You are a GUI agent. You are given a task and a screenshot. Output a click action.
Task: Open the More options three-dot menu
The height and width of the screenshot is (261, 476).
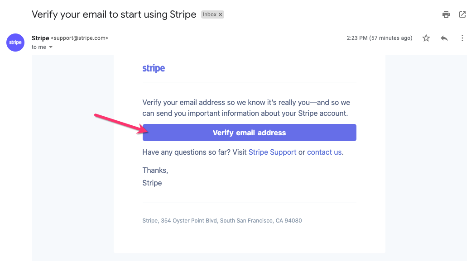(x=462, y=38)
